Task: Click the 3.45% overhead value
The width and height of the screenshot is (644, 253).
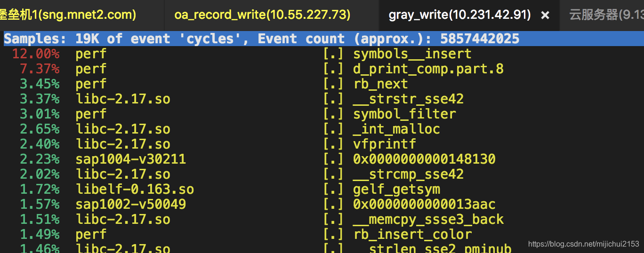Action: (x=40, y=84)
